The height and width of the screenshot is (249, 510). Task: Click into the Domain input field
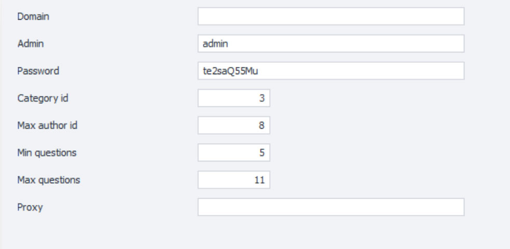click(x=330, y=16)
